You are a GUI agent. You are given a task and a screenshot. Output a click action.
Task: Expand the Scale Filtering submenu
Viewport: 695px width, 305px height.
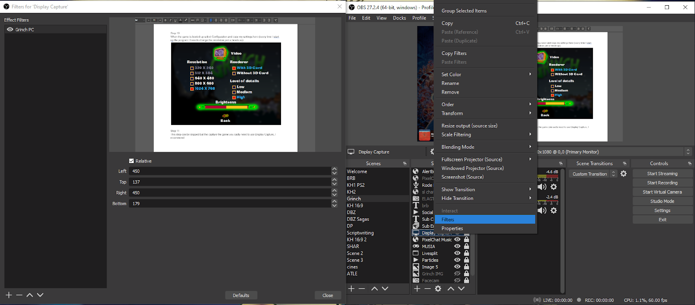click(x=485, y=134)
